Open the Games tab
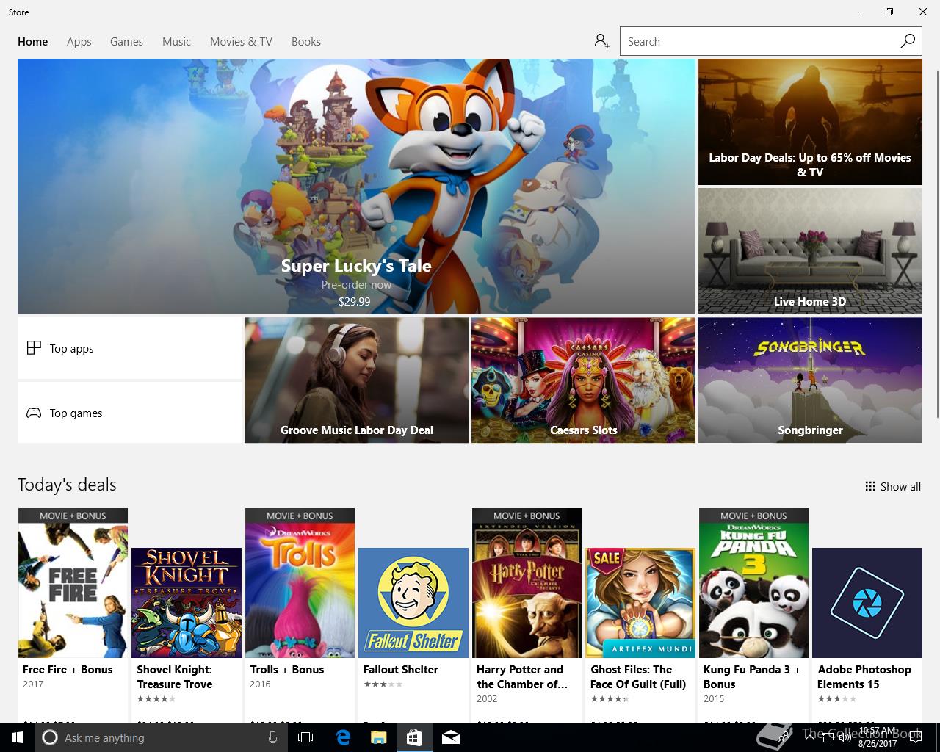Image resolution: width=940 pixels, height=752 pixels. click(126, 42)
